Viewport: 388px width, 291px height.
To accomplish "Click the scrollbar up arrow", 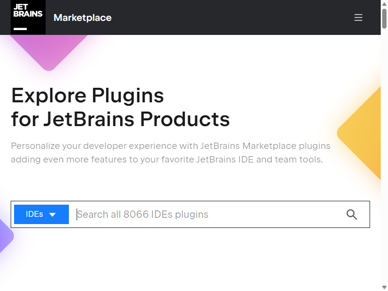I will (384, 4).
